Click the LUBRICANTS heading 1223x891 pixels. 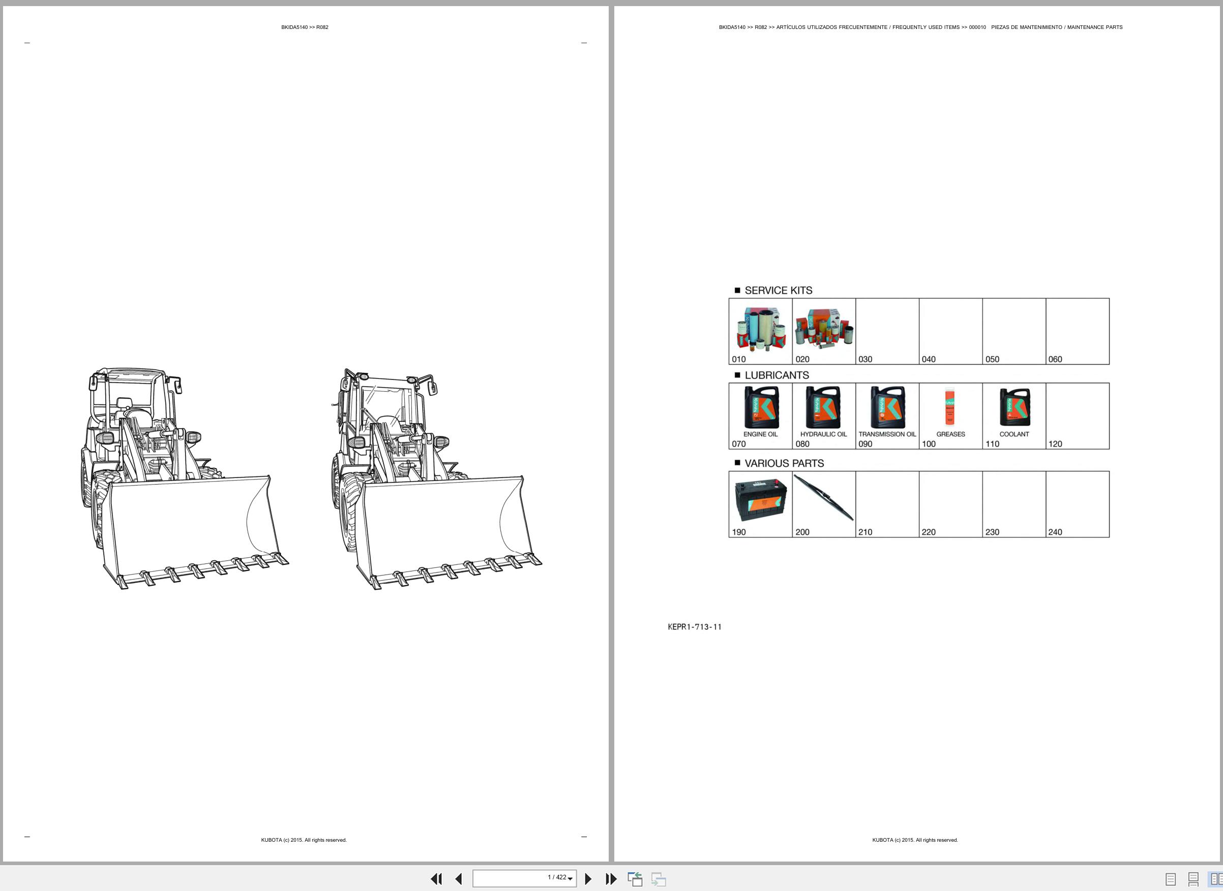coord(777,375)
